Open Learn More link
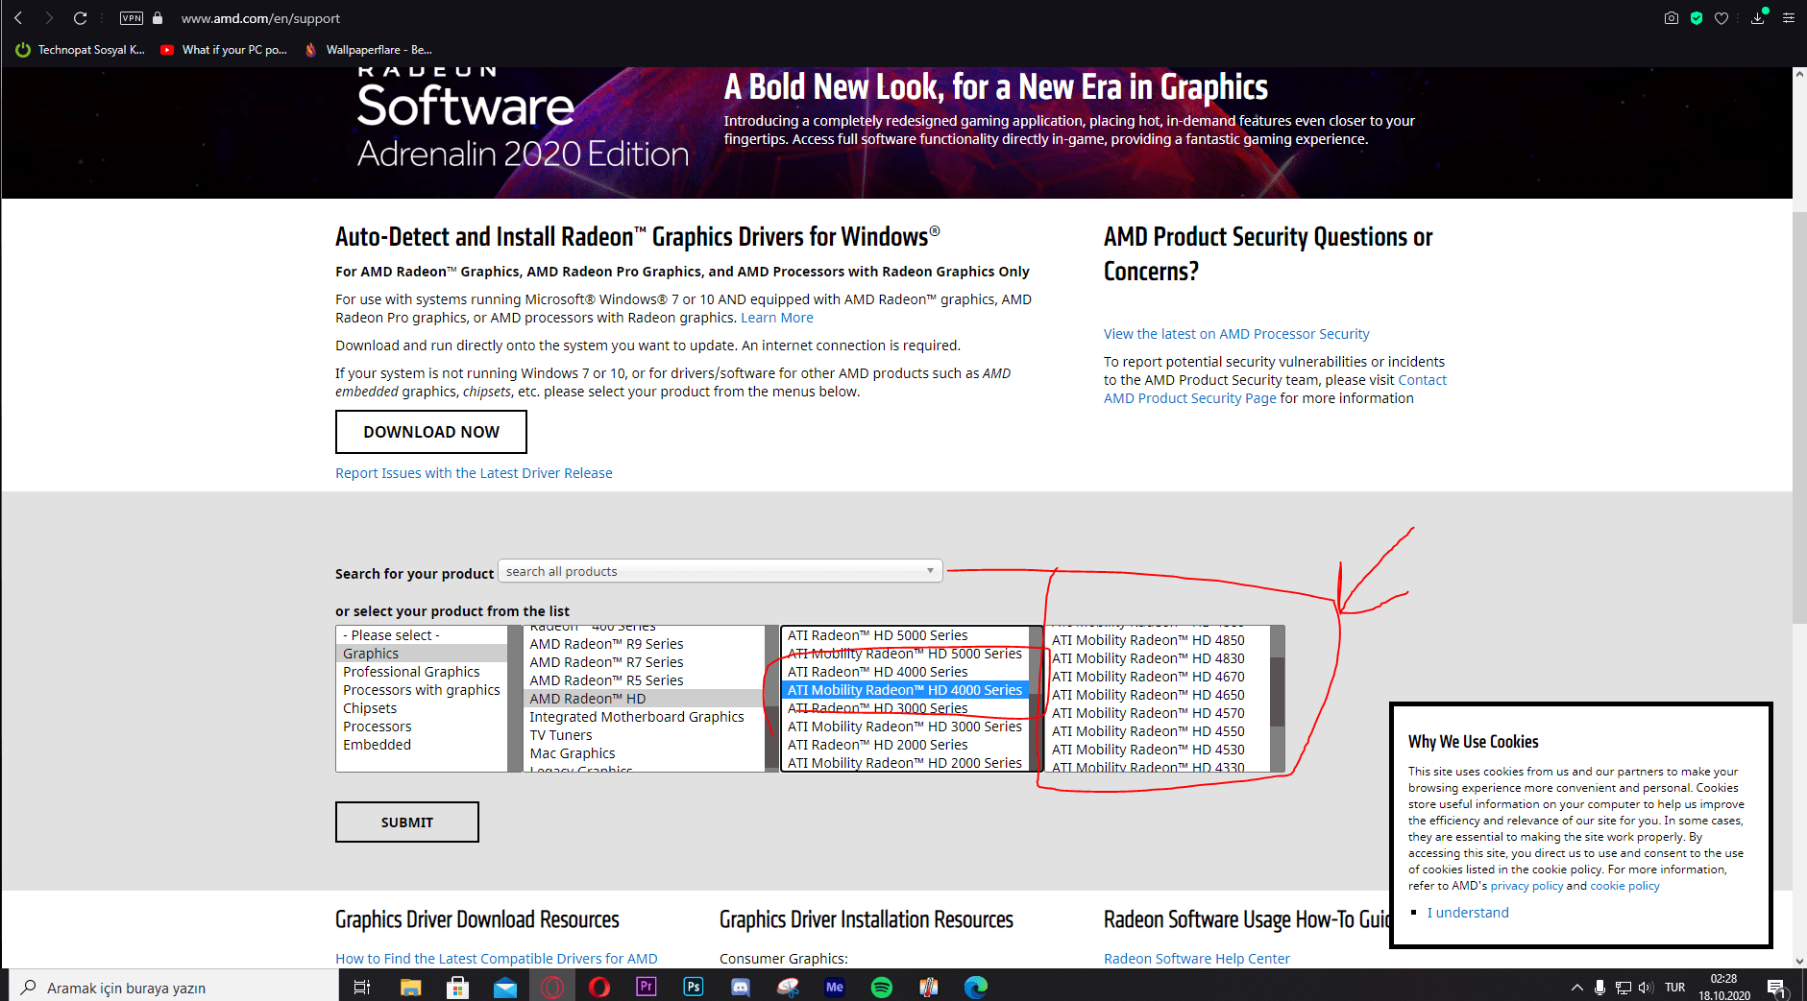Screen dimensions: 1807x1001 pos(777,318)
